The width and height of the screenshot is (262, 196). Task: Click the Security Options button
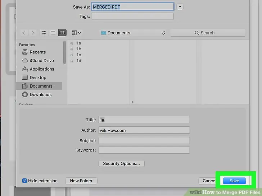click(121, 163)
